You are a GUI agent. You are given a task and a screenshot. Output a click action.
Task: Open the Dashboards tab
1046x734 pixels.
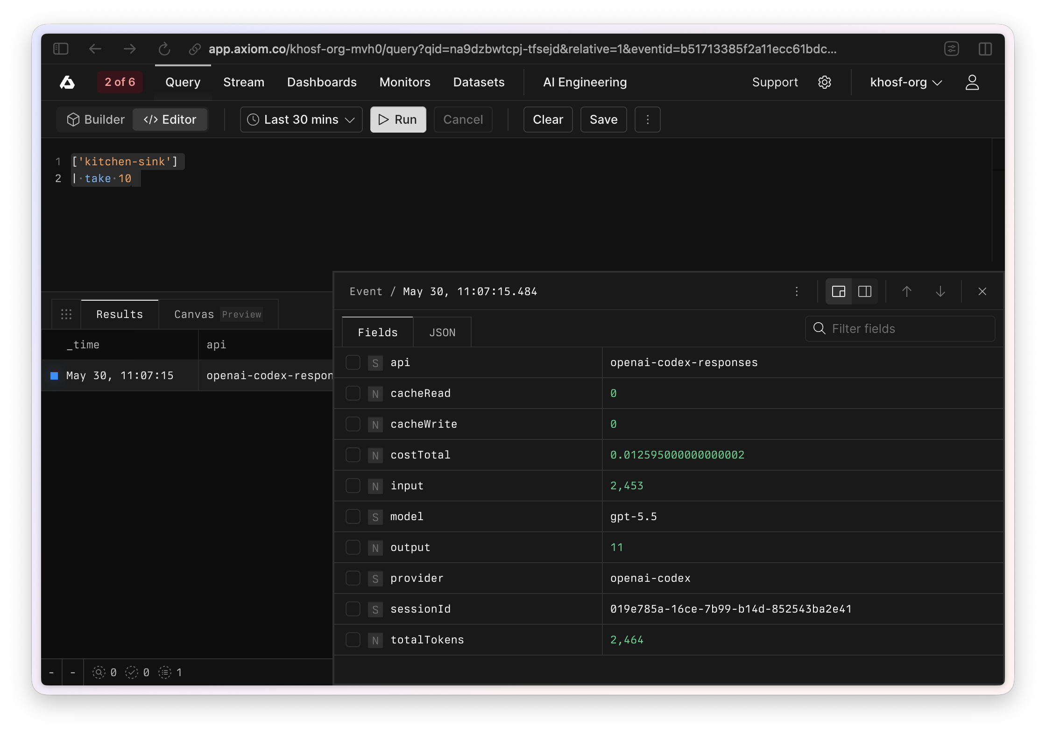coord(322,82)
